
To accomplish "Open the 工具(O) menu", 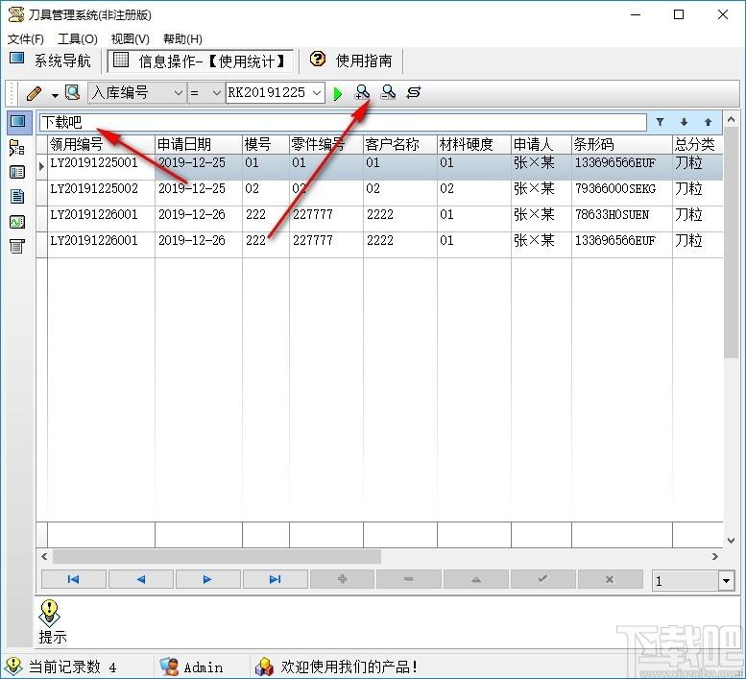I will click(78, 39).
